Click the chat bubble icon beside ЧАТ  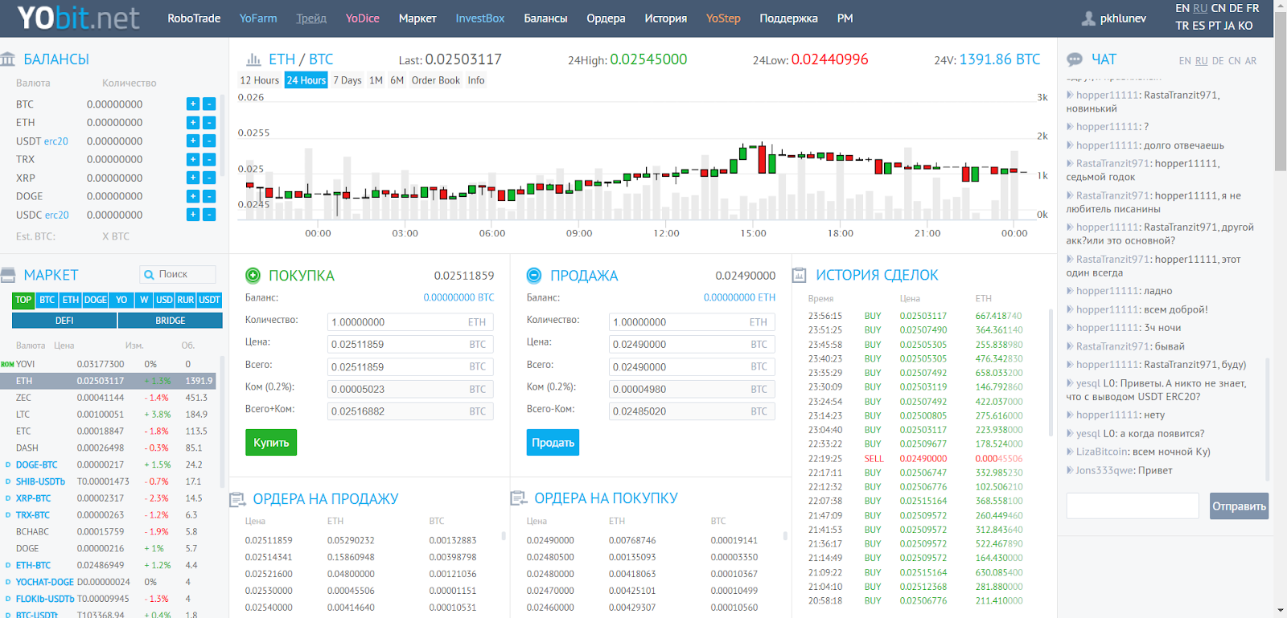pyautogui.click(x=1075, y=59)
